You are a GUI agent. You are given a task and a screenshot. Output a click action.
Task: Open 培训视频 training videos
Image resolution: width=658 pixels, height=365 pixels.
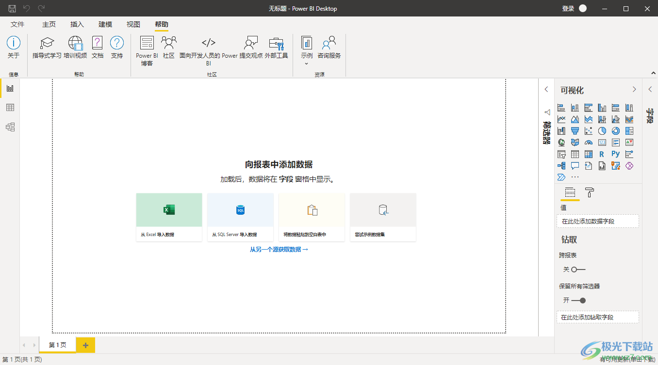[x=75, y=48]
